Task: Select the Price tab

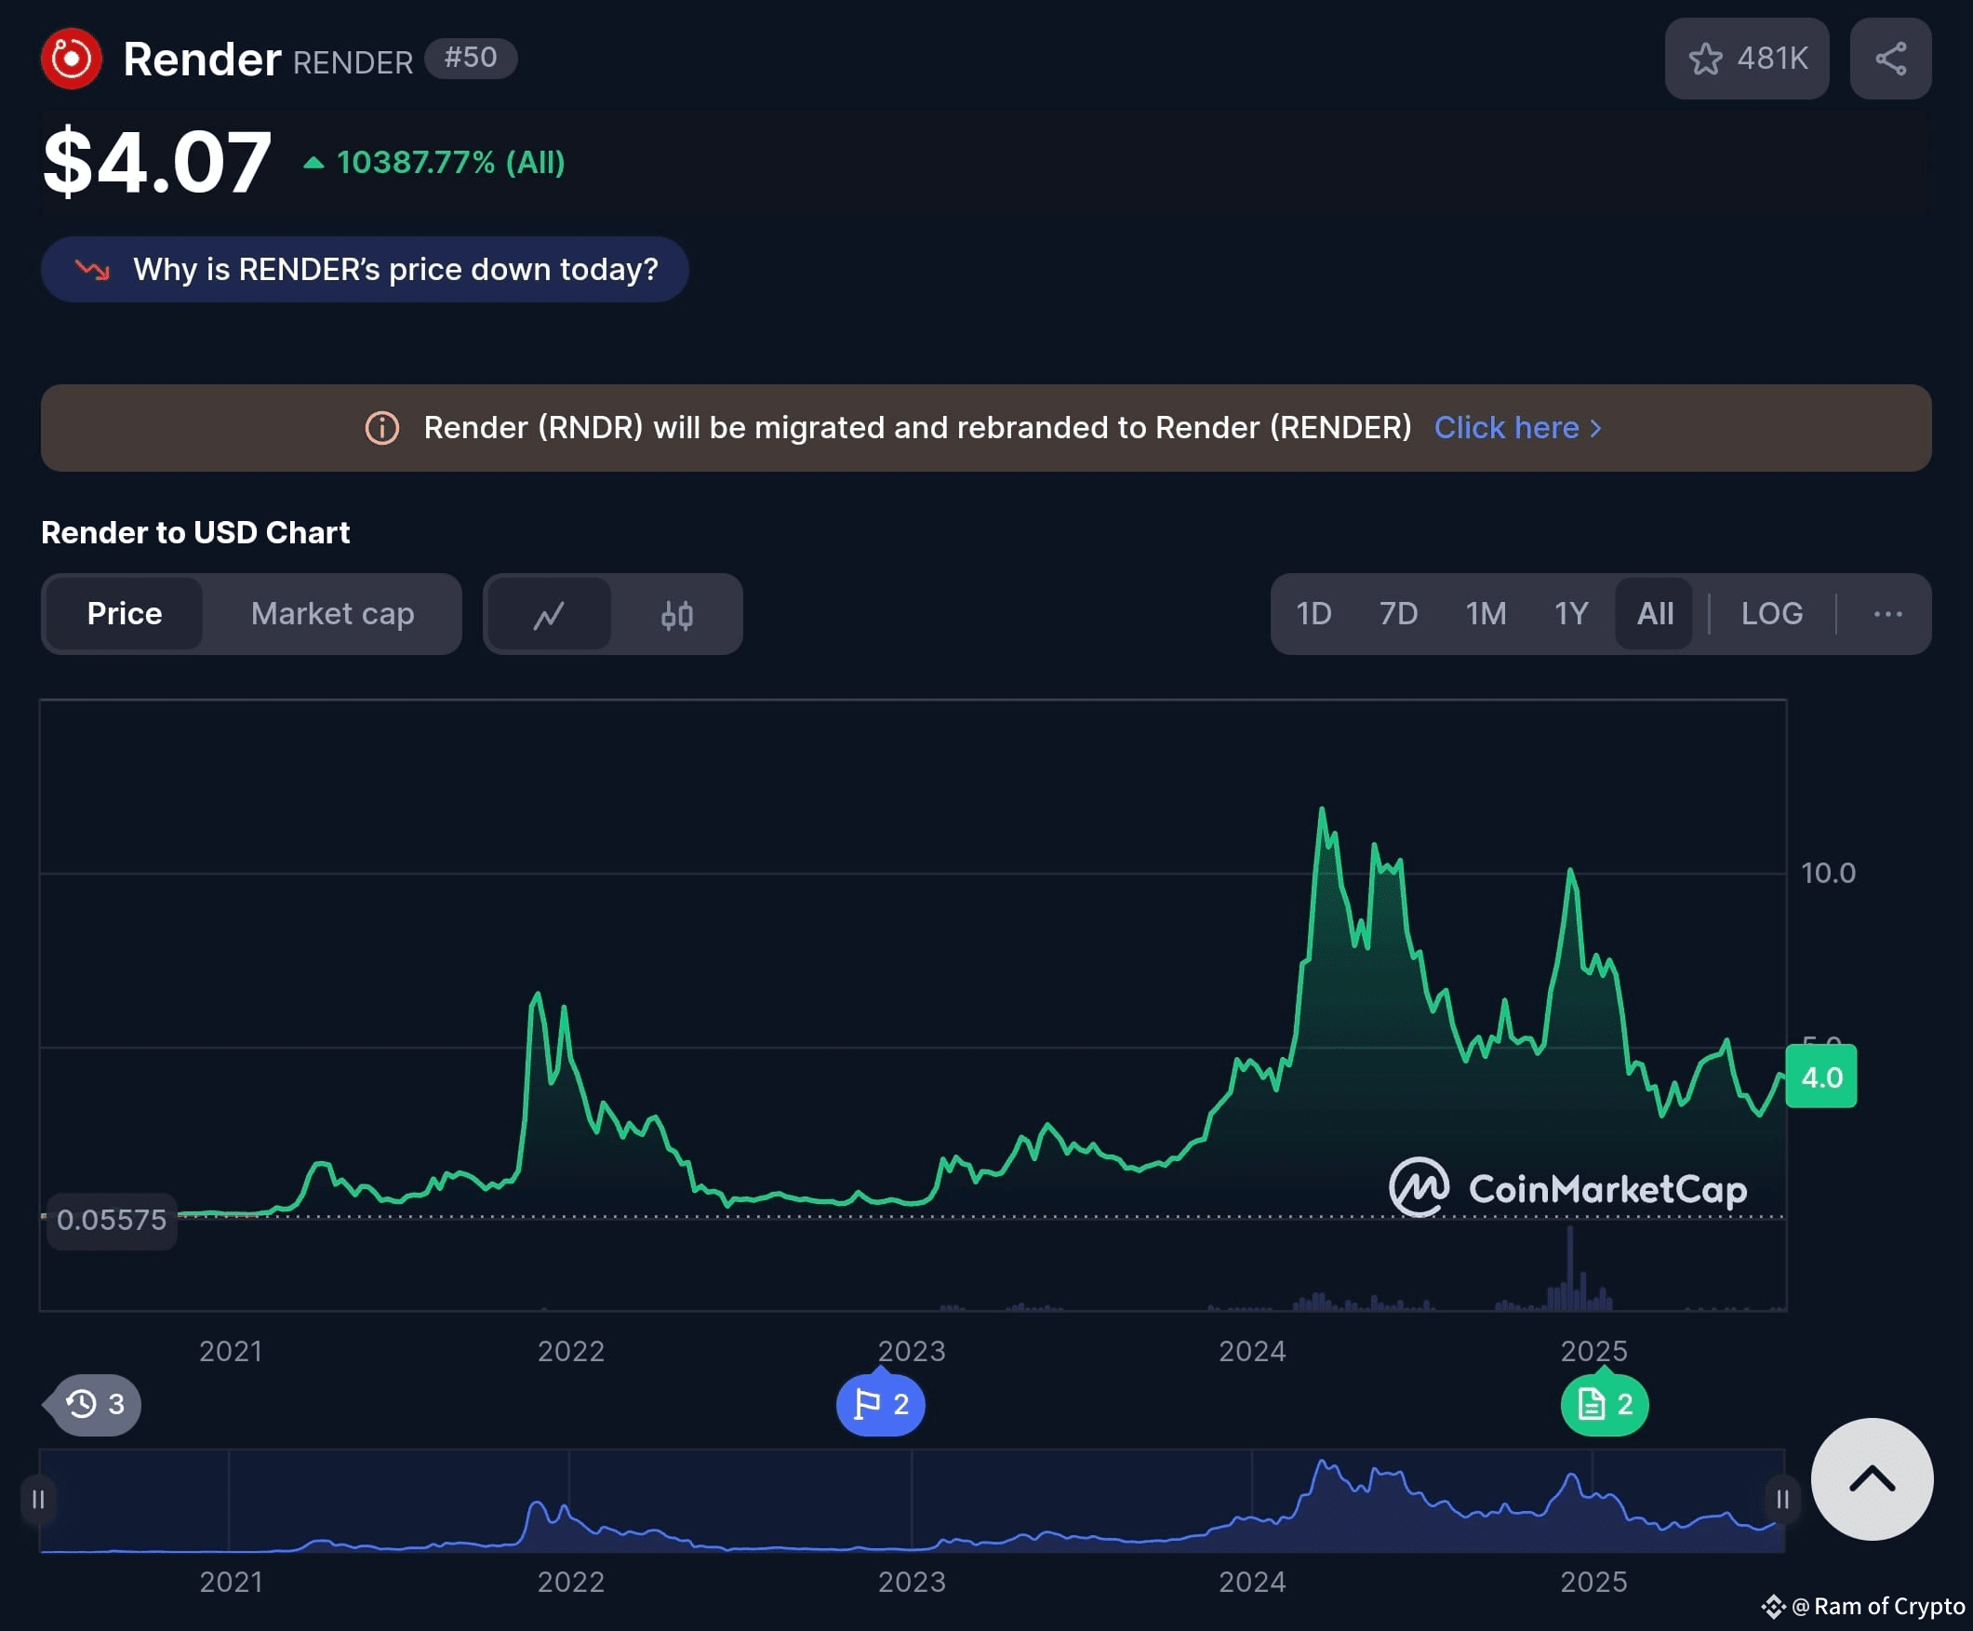Action: coord(124,614)
